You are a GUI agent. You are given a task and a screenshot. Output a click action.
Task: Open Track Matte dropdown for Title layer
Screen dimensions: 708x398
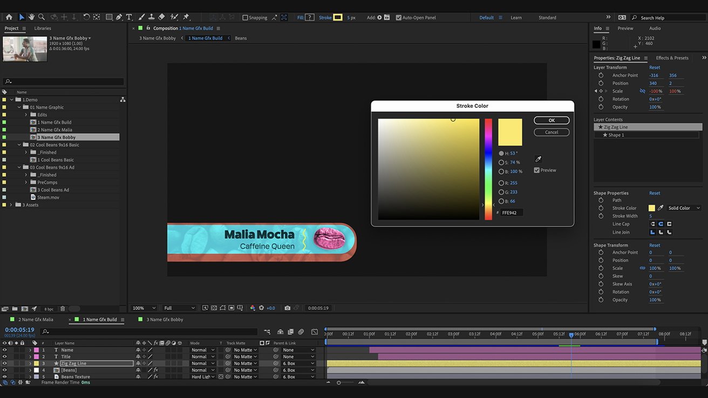(x=245, y=356)
